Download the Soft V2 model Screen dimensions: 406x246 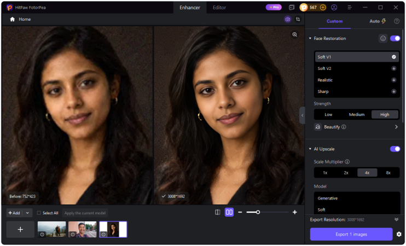[393, 68]
